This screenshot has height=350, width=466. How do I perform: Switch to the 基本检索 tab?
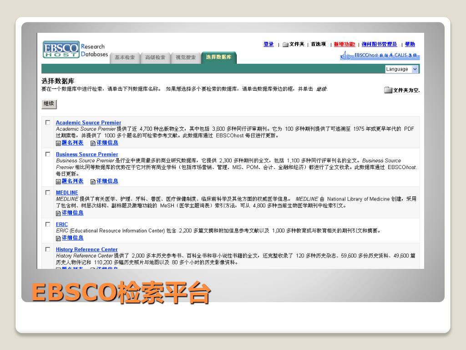[125, 58]
